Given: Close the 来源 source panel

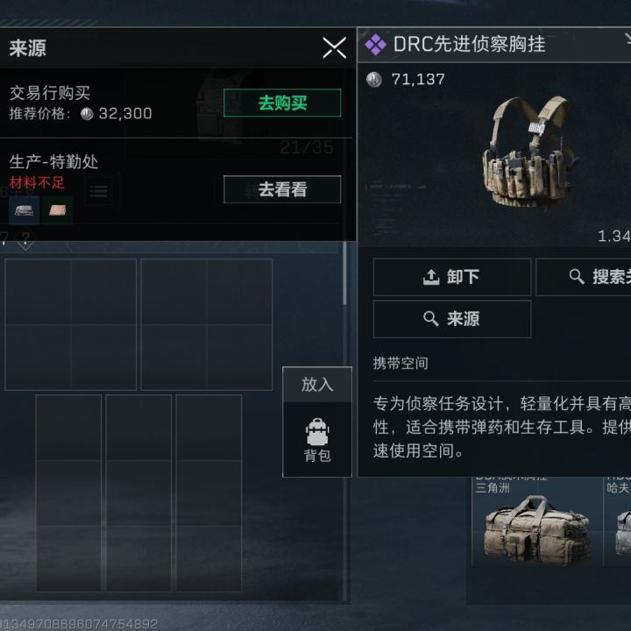Looking at the screenshot, I should tap(334, 48).
